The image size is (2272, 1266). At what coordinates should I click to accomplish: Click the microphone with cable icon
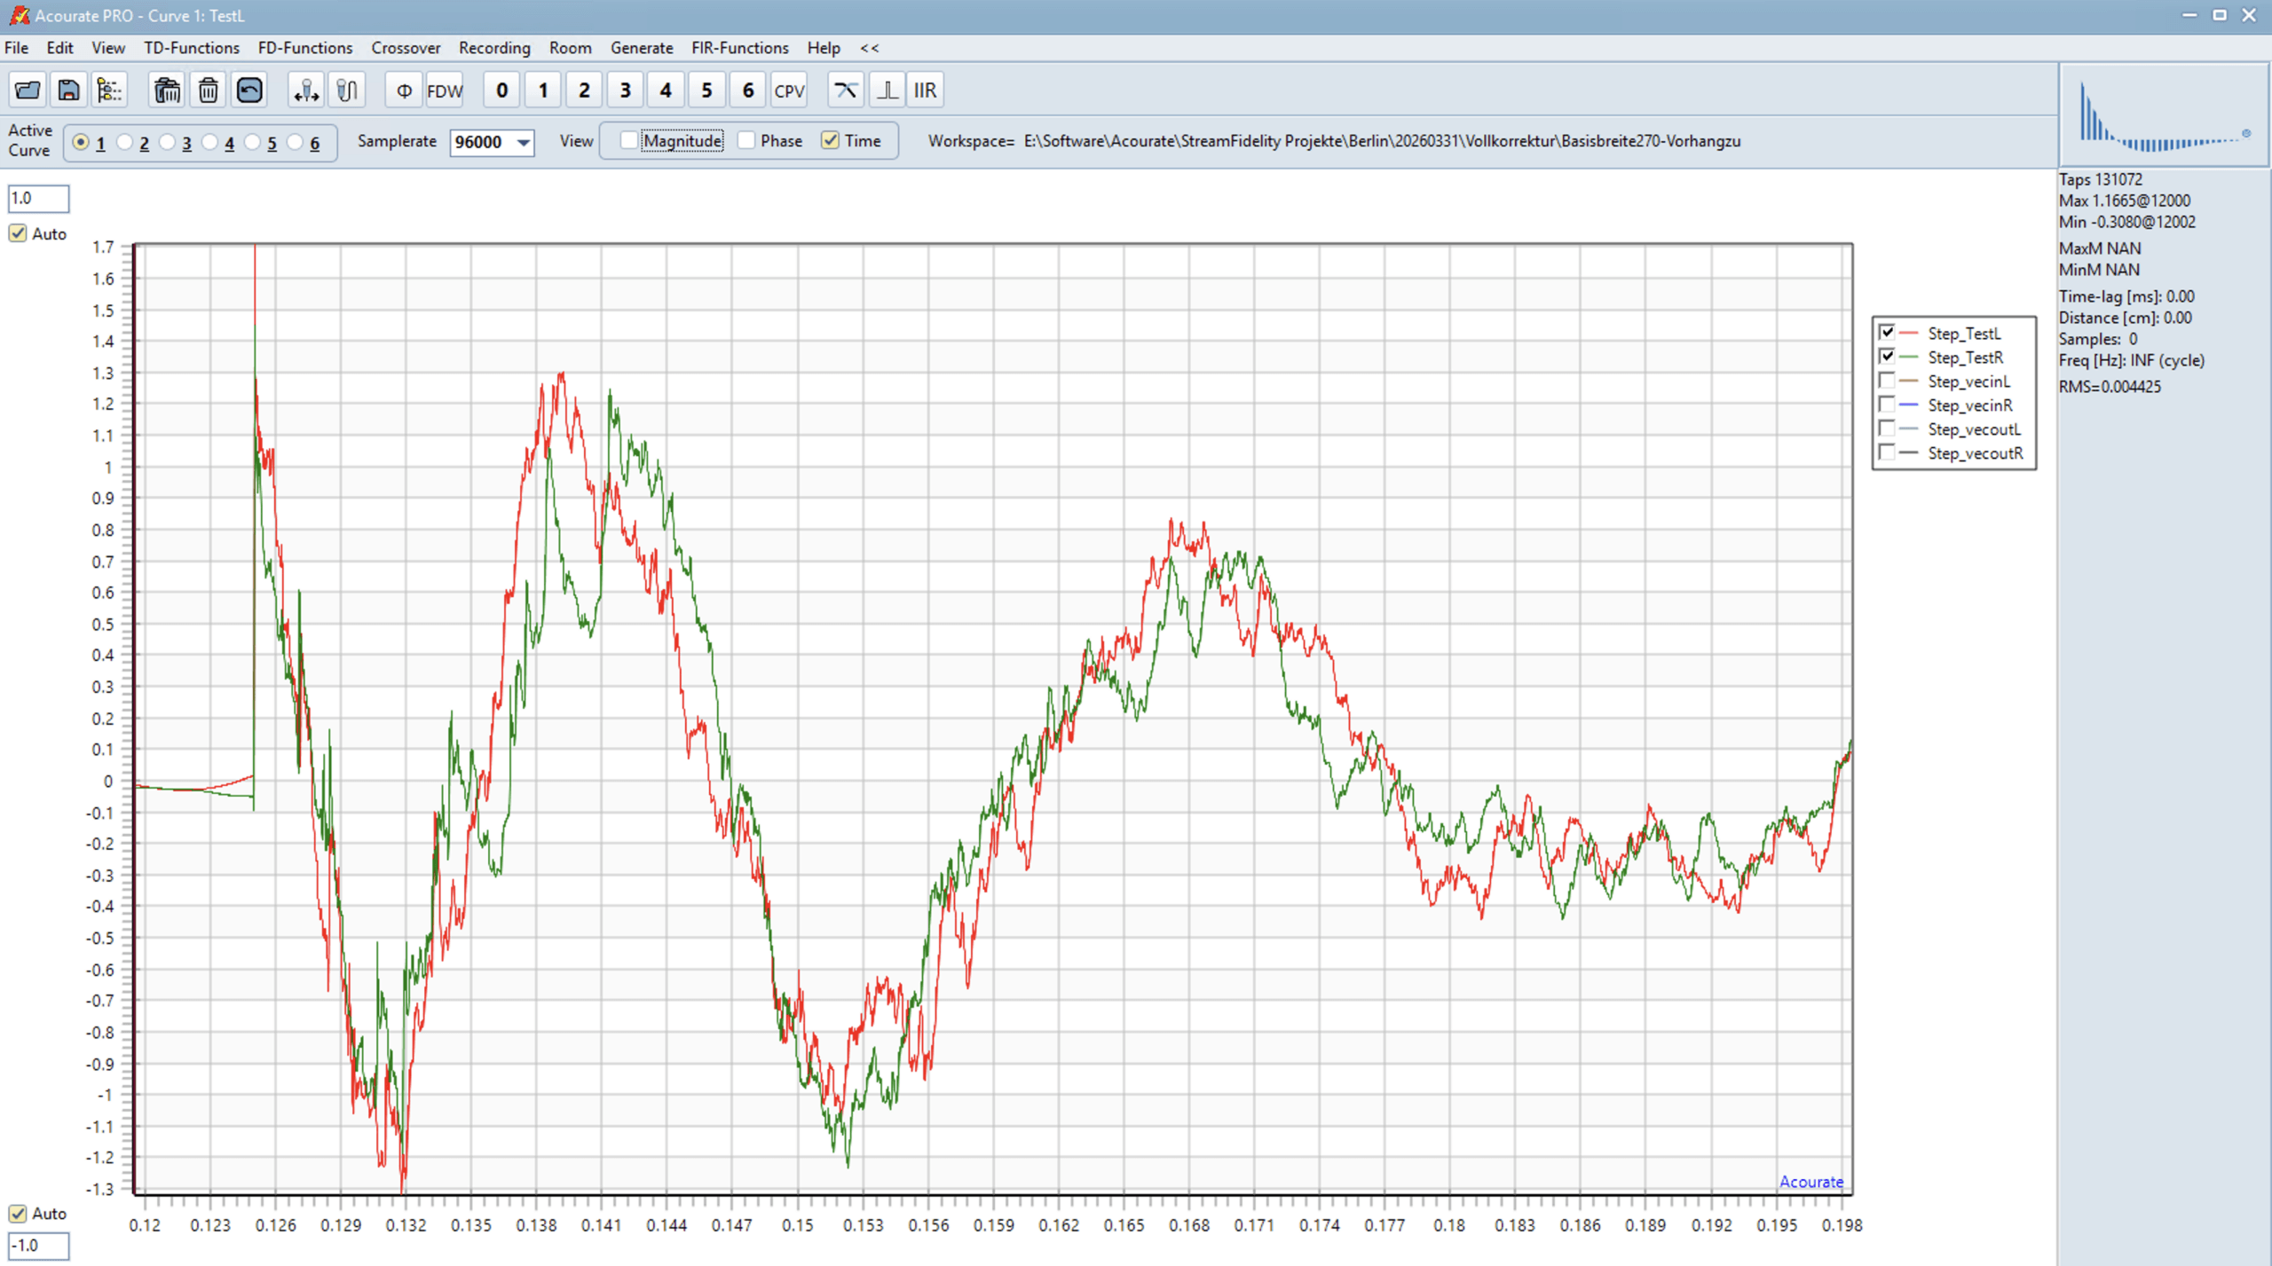coord(347,90)
